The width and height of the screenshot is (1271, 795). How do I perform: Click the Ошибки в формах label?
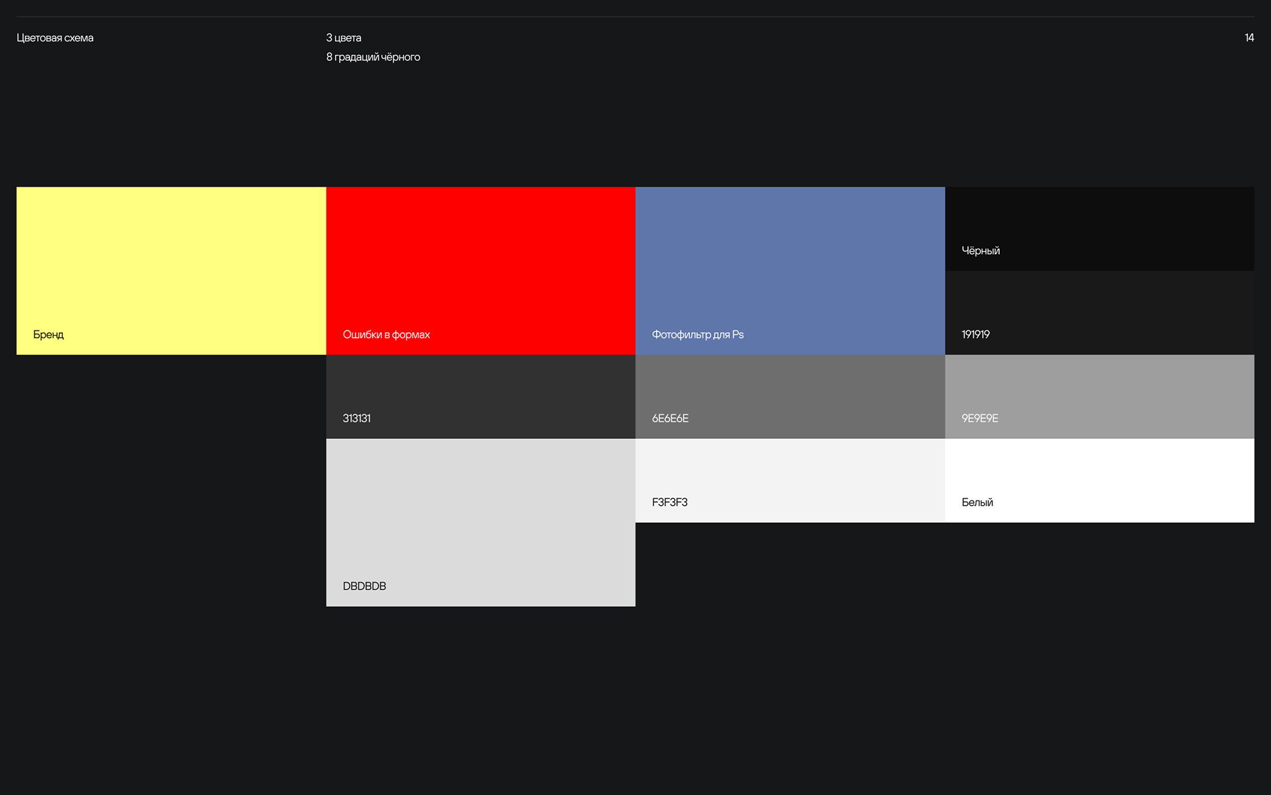(386, 334)
